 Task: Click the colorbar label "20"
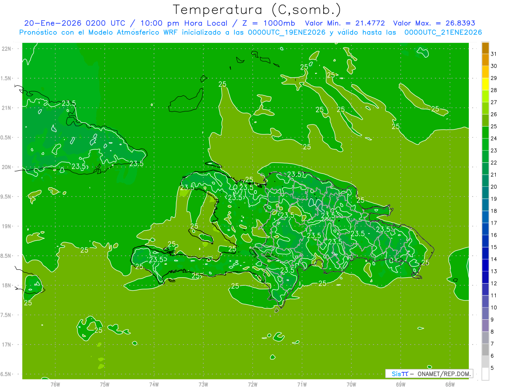pyautogui.click(x=494, y=187)
